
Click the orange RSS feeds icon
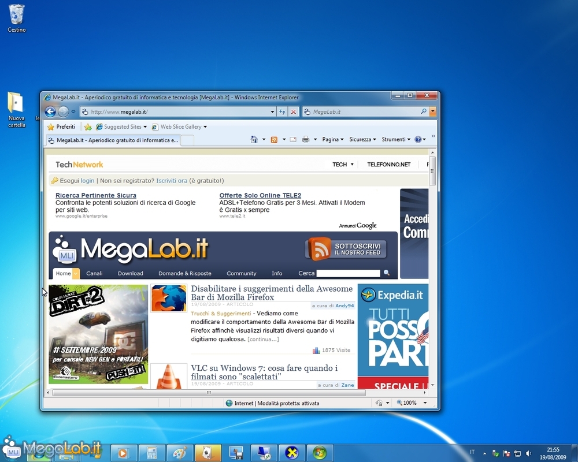pyautogui.click(x=274, y=140)
